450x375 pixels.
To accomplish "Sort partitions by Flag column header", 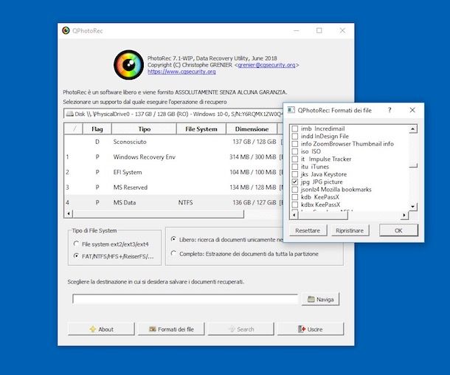I will point(97,129).
